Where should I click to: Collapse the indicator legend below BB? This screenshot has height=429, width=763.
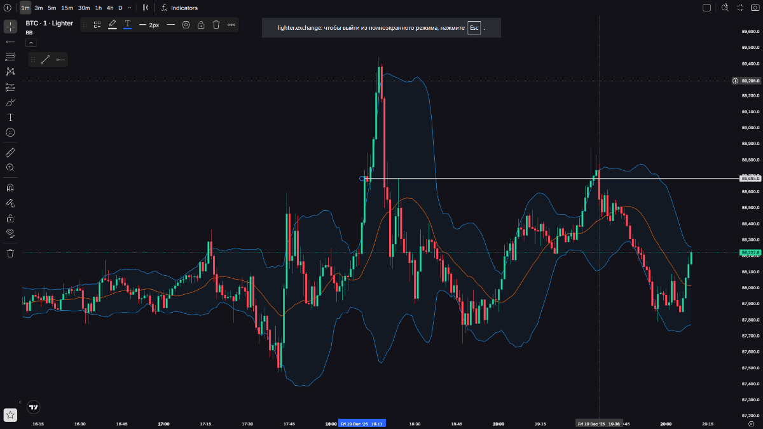[x=31, y=43]
